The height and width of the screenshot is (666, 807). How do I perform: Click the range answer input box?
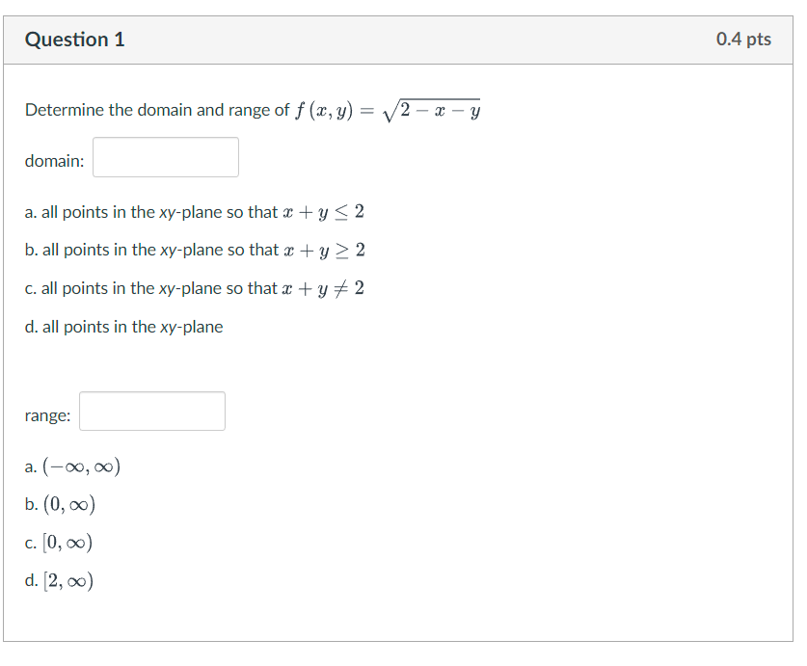(152, 412)
